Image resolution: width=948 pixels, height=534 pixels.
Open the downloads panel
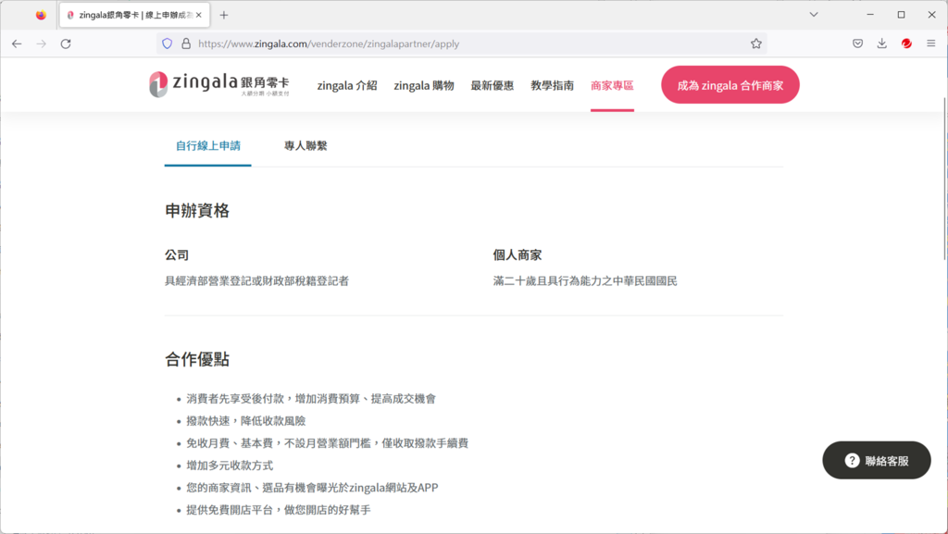point(882,43)
